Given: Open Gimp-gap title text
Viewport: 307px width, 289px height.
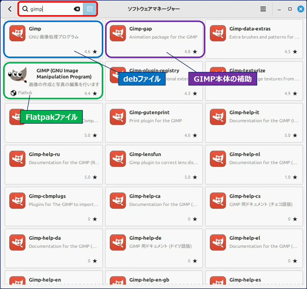Looking at the screenshot, I should coord(140,29).
